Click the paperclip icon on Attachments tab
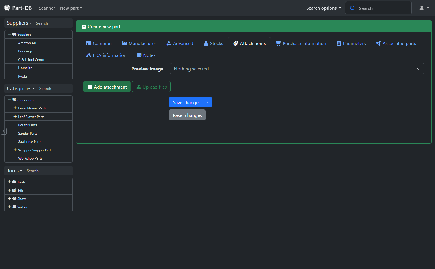Viewport: 435px width, 269px height. click(x=236, y=43)
